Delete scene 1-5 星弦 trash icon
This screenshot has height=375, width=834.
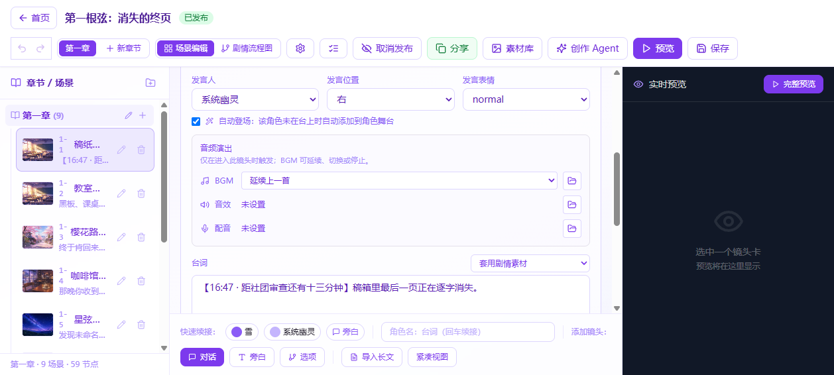[x=141, y=325]
